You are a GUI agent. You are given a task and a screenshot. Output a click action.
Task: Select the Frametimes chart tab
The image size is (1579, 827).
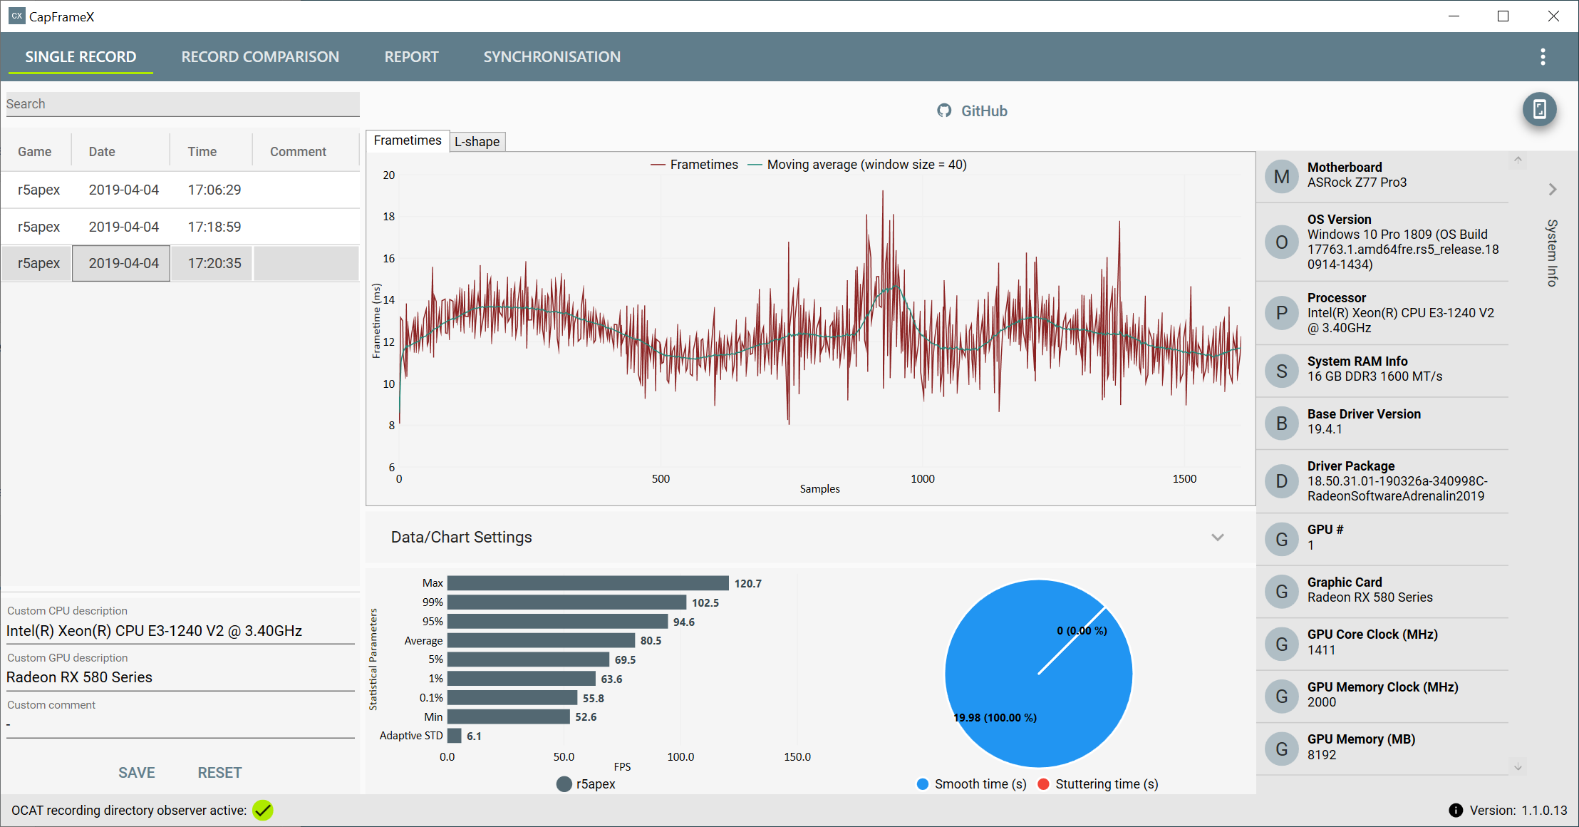click(408, 140)
